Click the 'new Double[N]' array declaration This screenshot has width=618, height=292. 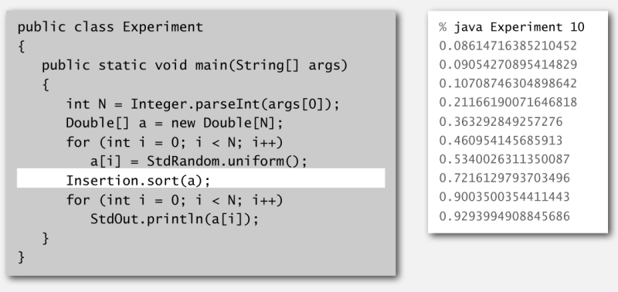(x=175, y=124)
